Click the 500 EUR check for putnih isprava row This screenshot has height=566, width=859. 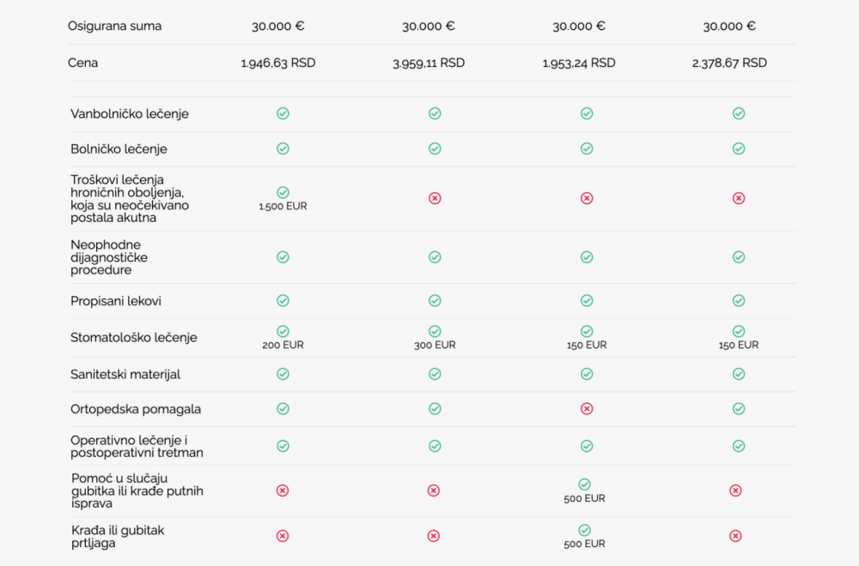[585, 485]
